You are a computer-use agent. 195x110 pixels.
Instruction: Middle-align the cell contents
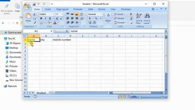click(x=72, y=14)
